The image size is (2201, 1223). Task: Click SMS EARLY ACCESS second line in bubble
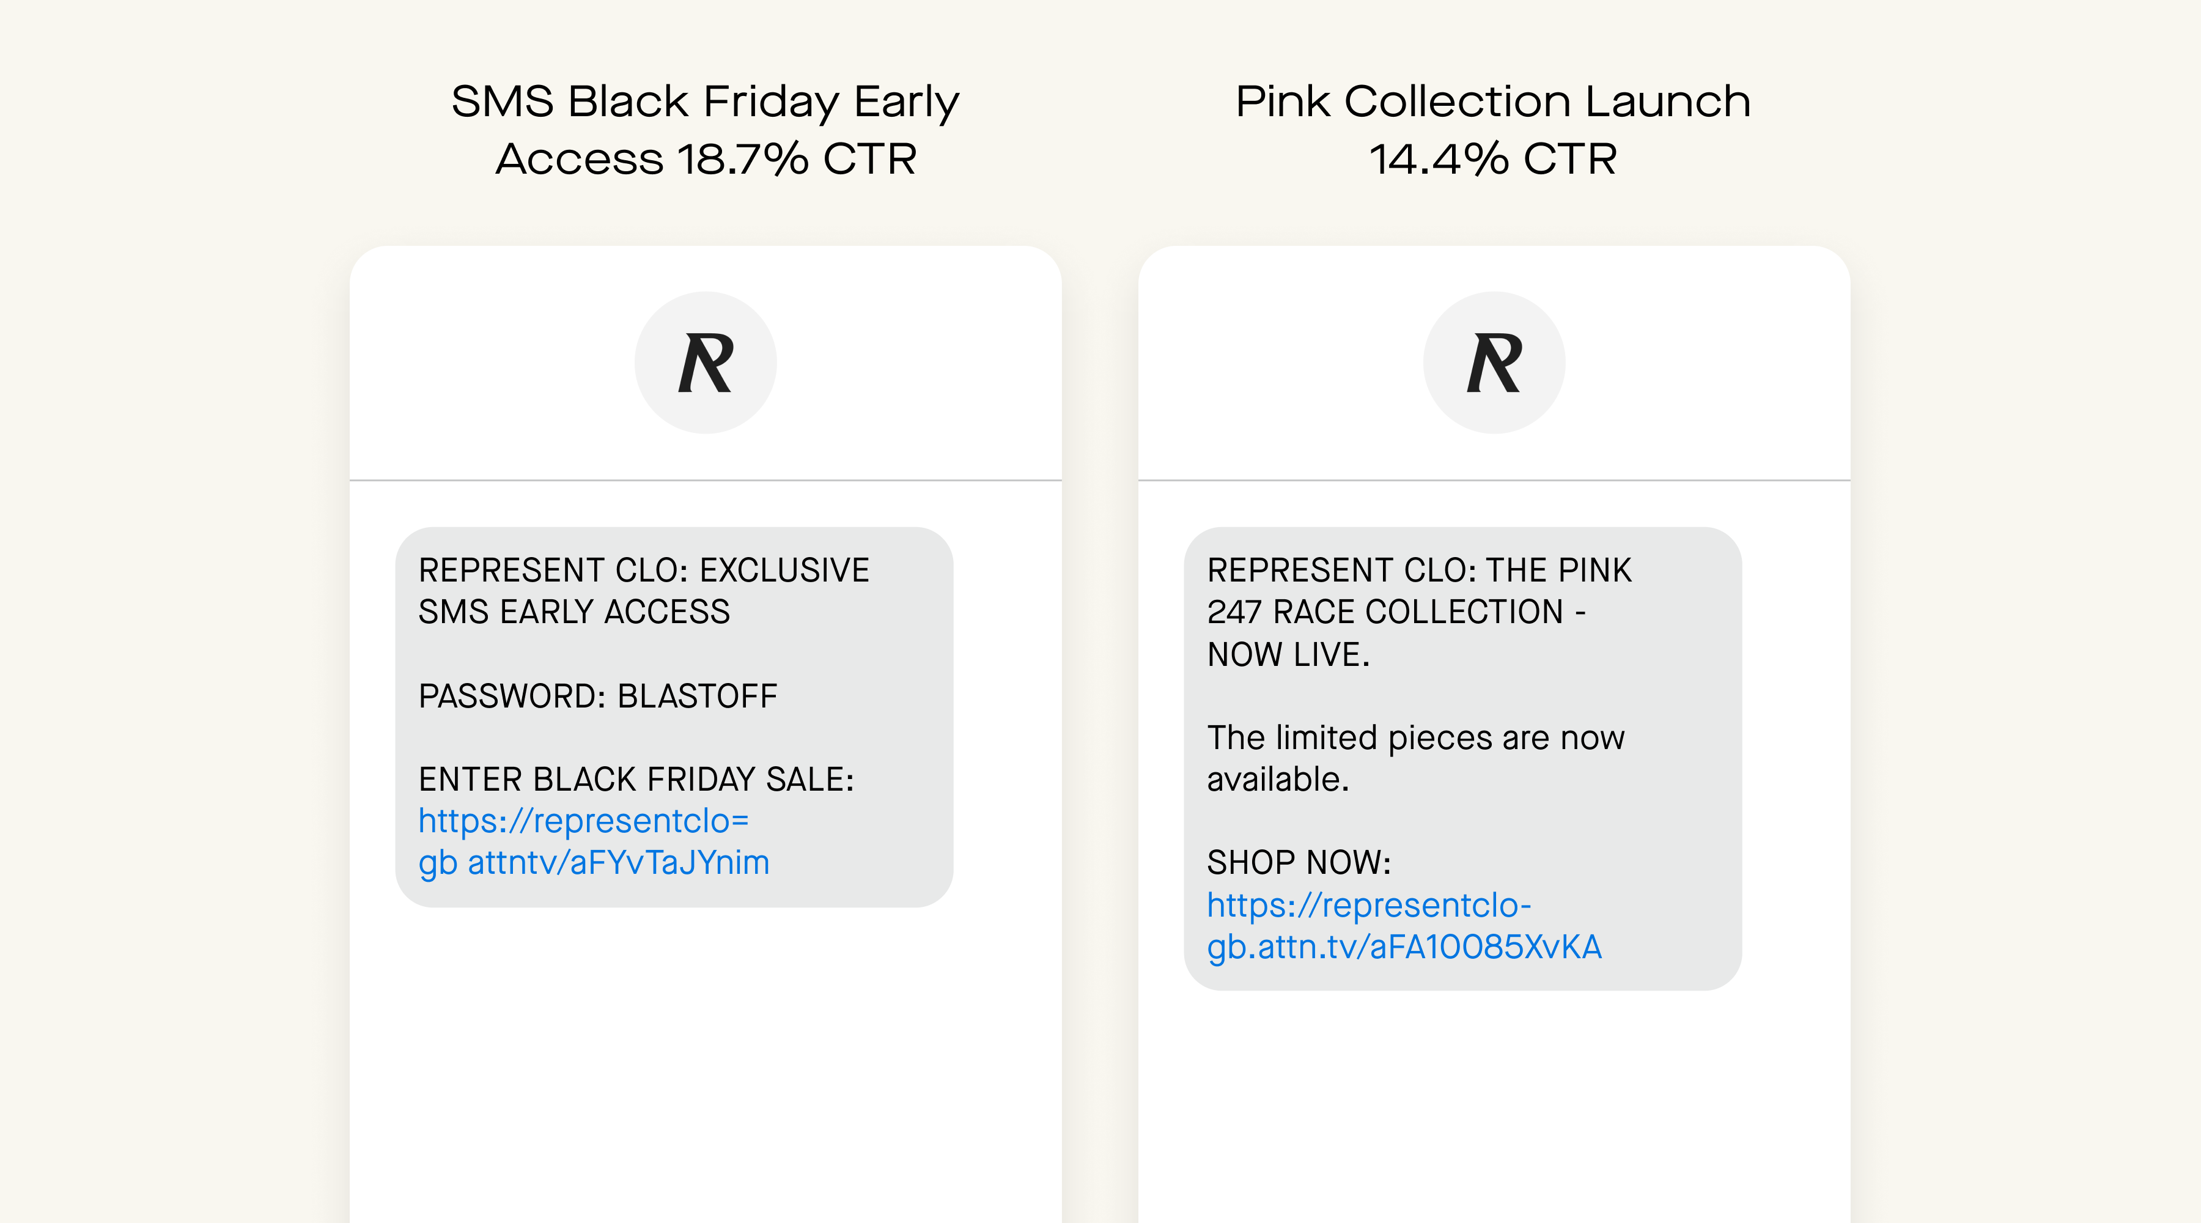(573, 613)
